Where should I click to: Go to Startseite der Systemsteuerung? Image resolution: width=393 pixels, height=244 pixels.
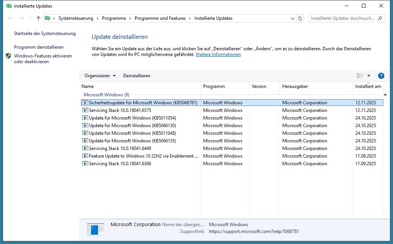45,33
